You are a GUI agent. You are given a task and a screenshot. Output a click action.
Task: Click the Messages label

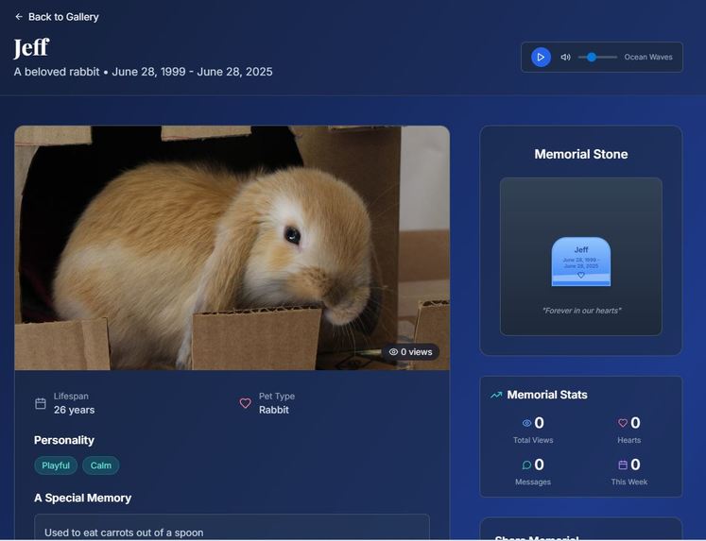tap(533, 482)
